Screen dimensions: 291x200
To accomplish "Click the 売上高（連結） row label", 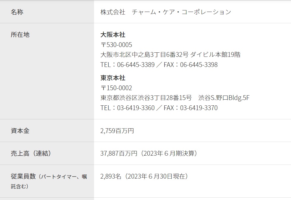I will 31,153.
